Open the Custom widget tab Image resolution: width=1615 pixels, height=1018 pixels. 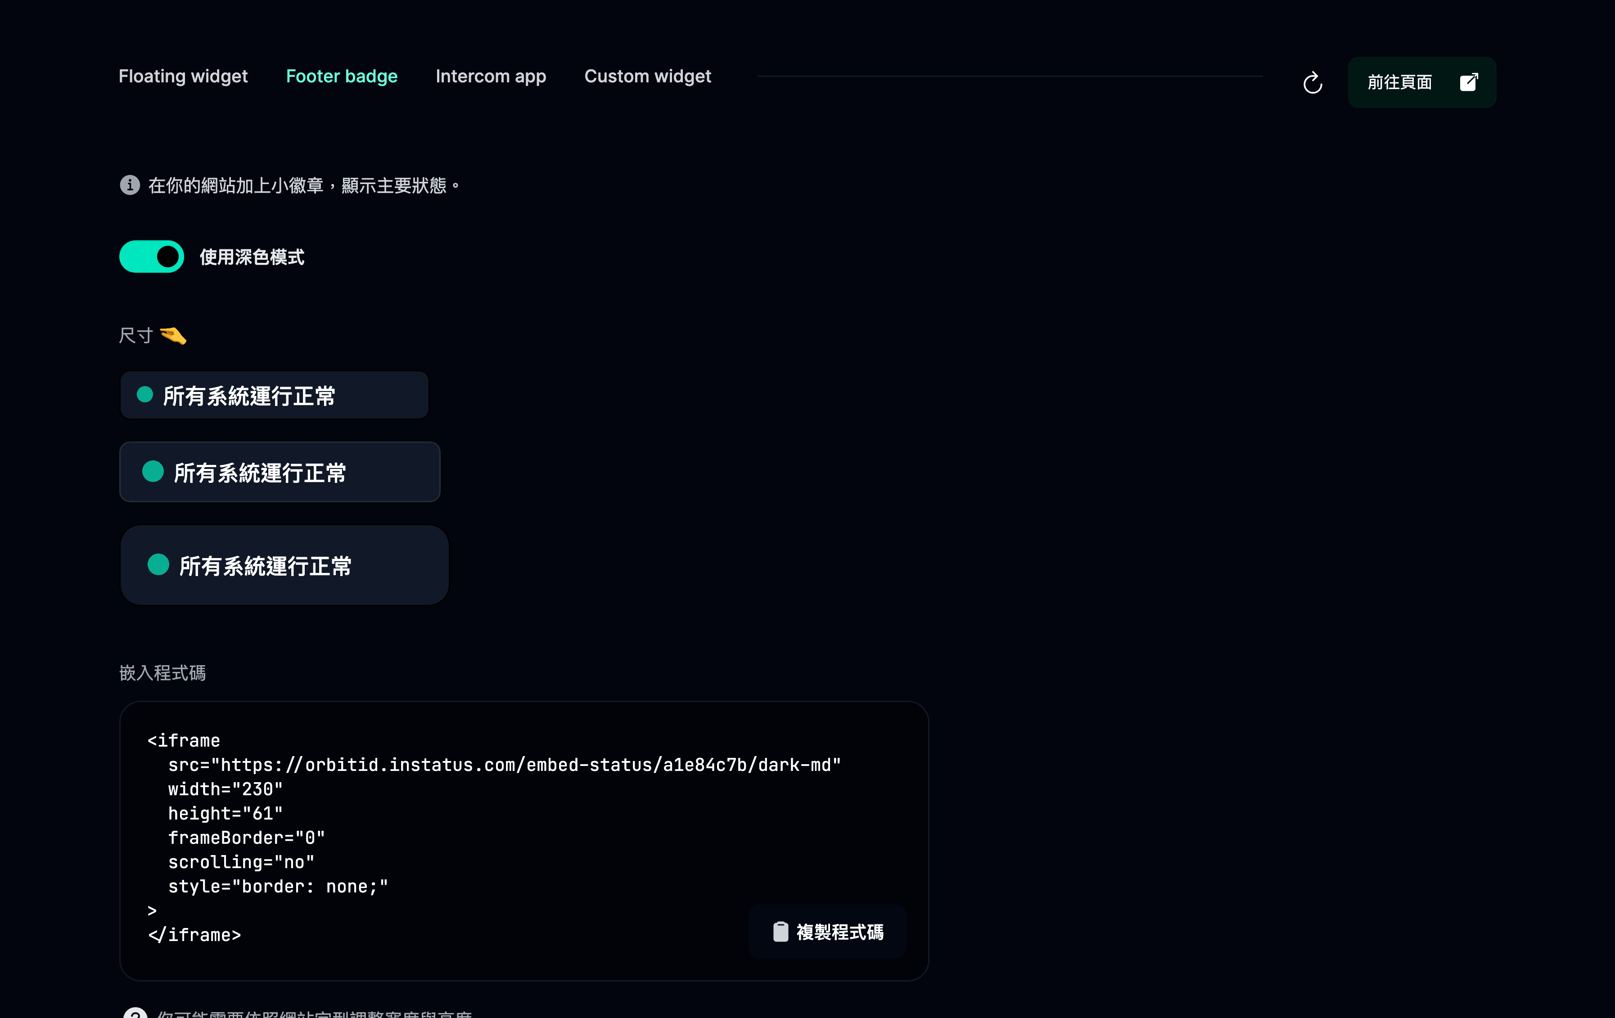pyautogui.click(x=647, y=77)
